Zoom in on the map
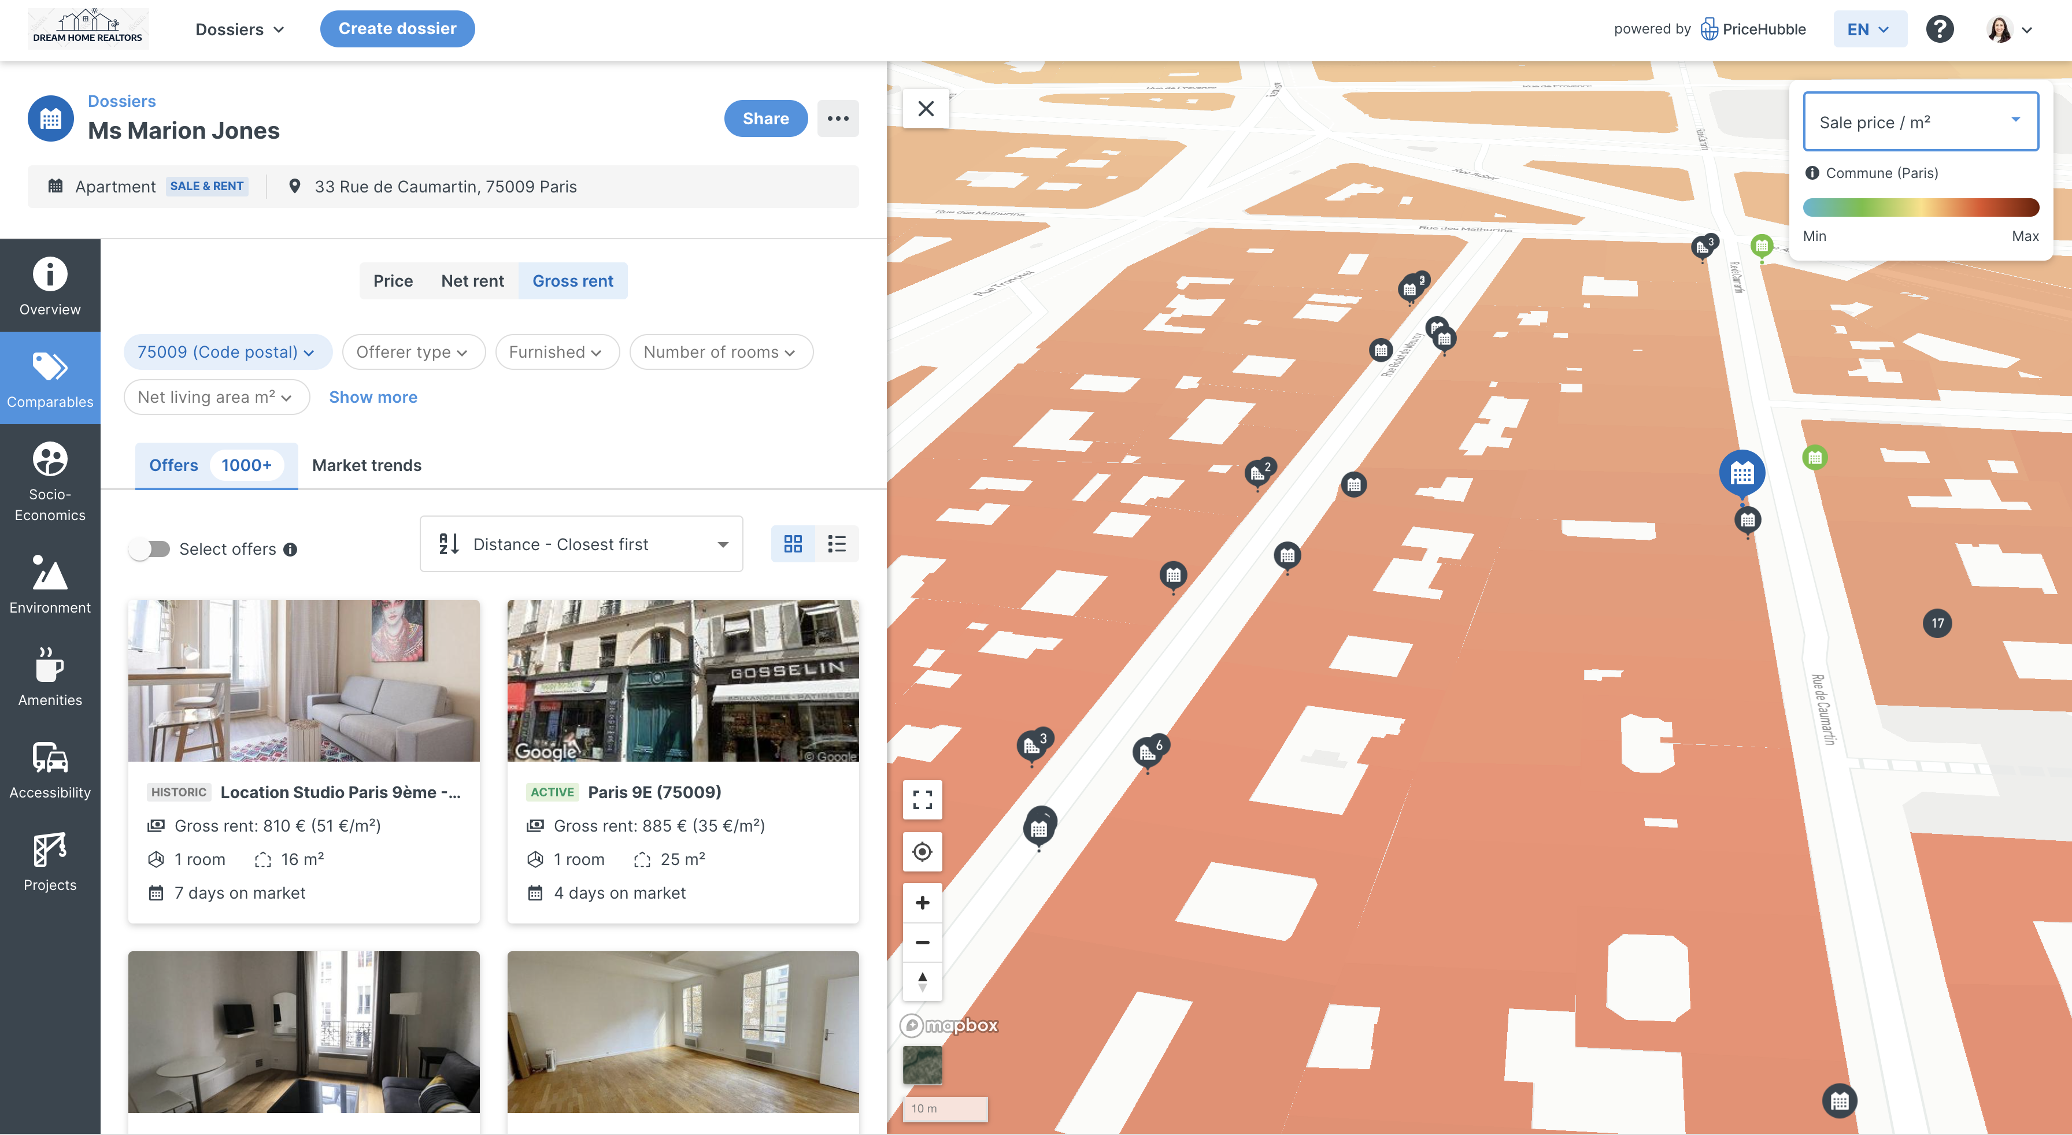 pos(922,902)
